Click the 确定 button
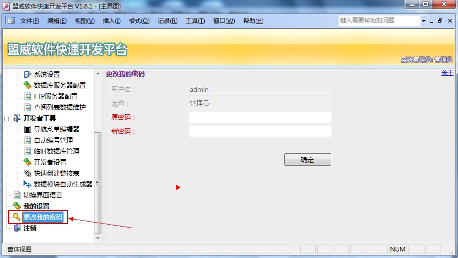458x258 pixels. (308, 159)
